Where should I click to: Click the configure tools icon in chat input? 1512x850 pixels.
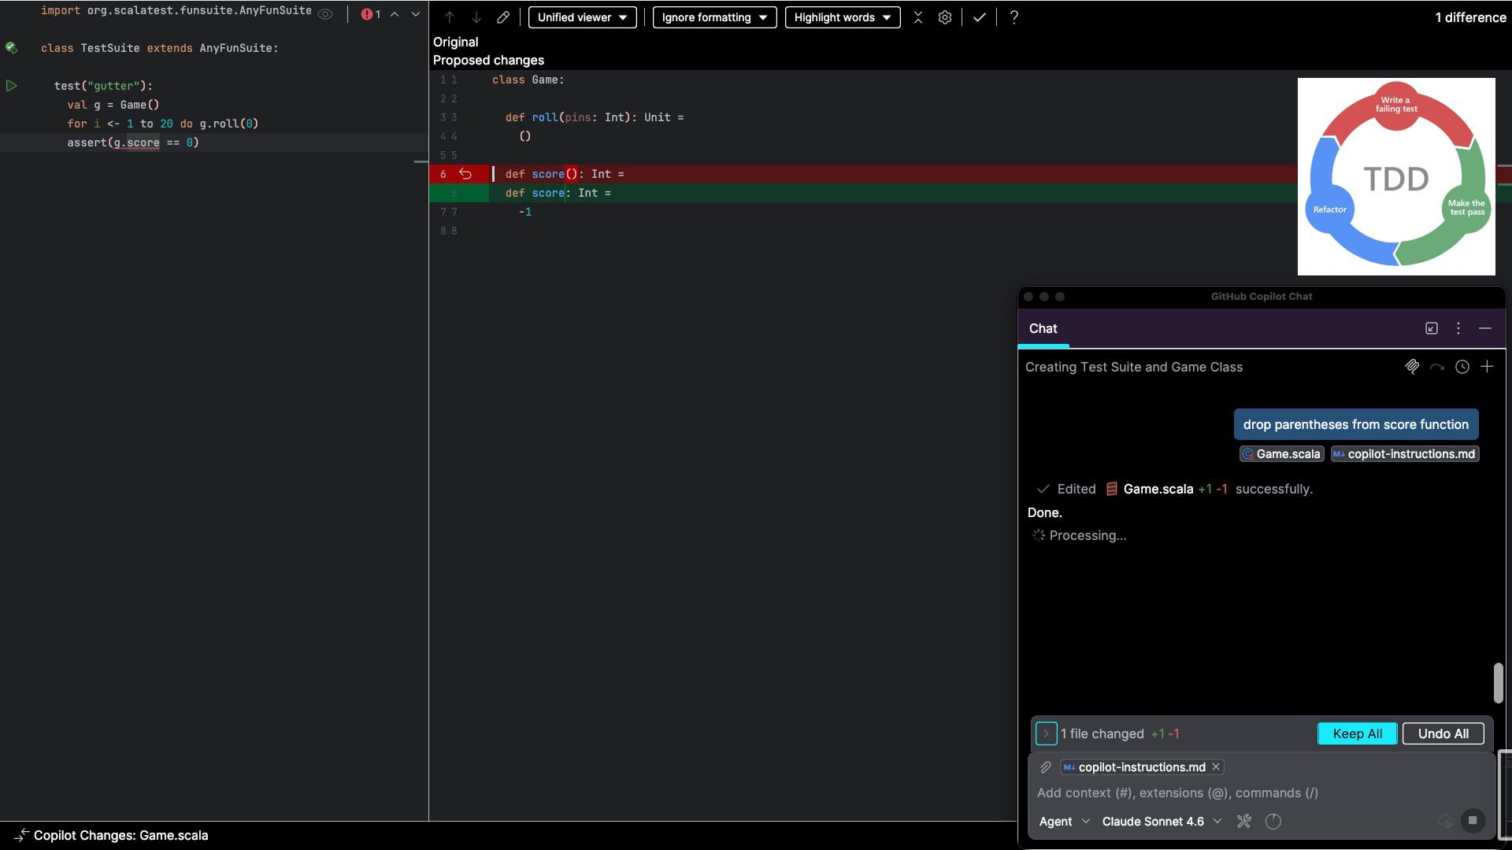(x=1243, y=822)
